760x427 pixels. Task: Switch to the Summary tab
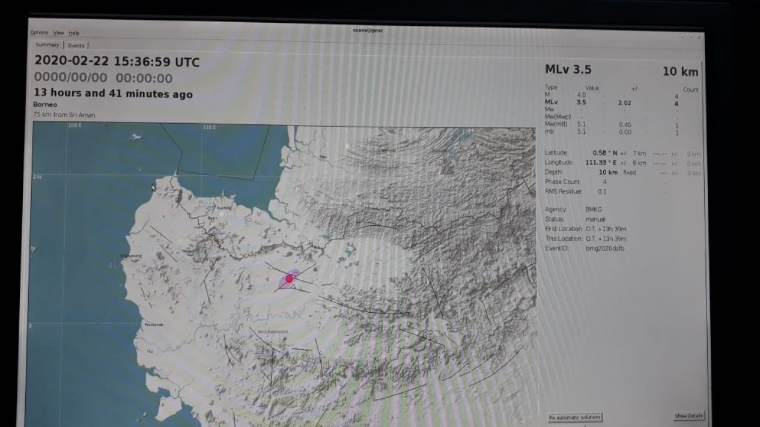tap(47, 45)
